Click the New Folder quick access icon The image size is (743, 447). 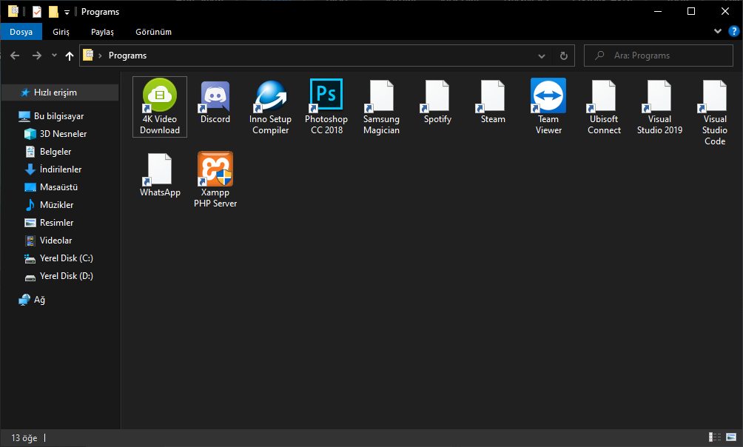[x=53, y=11]
